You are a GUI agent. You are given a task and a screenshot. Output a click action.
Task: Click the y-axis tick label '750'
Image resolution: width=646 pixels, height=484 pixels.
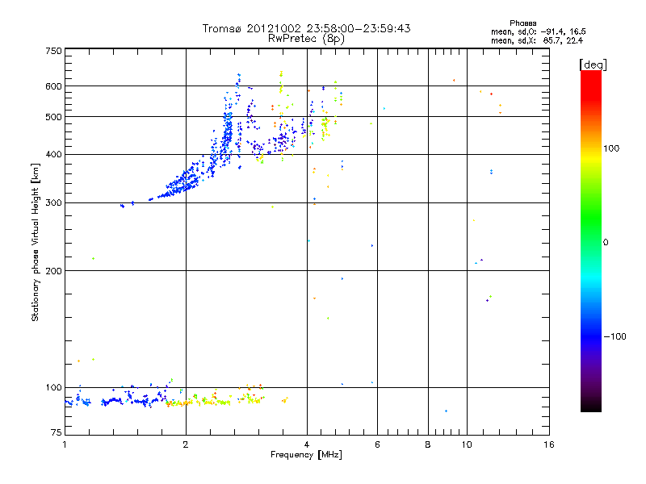(x=53, y=51)
